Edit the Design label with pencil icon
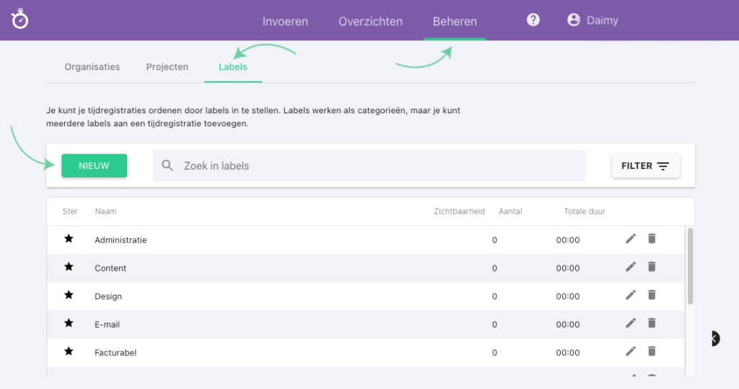 click(x=631, y=295)
